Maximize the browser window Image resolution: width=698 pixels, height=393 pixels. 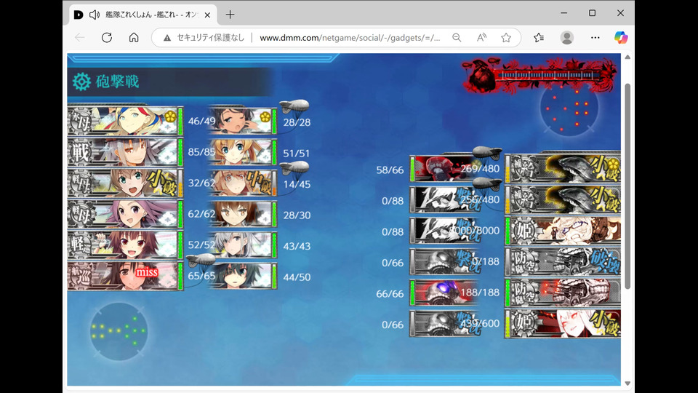592,13
